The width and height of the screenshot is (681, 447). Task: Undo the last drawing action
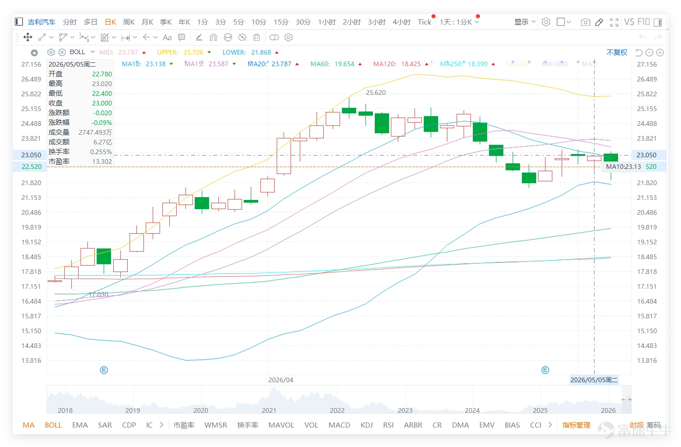(x=643, y=37)
